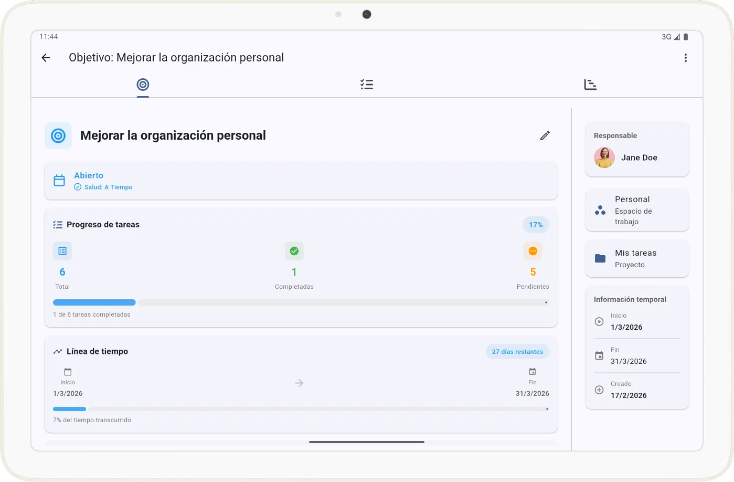Click the pencil icon to edit the objective
734x482 pixels.
(545, 135)
